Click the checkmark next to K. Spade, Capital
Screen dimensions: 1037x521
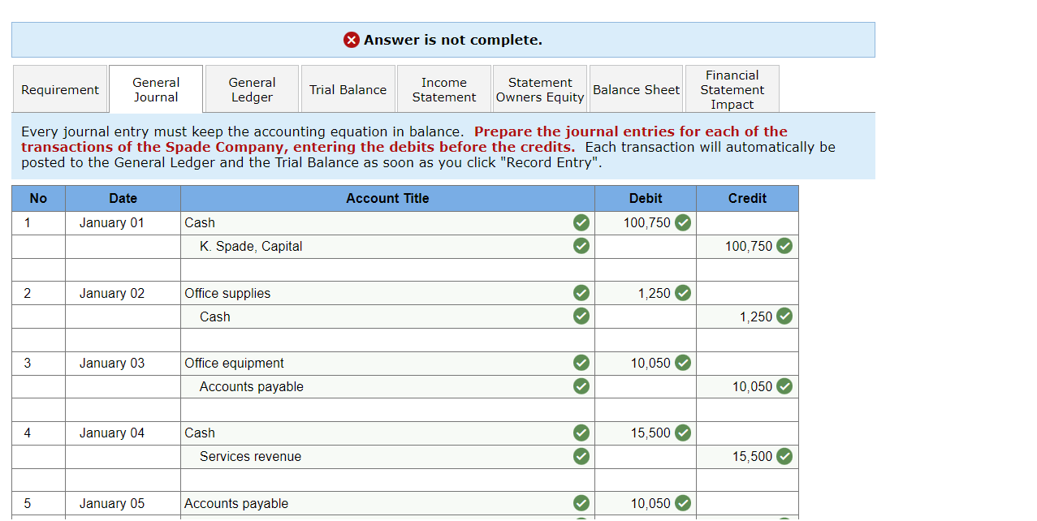point(581,246)
